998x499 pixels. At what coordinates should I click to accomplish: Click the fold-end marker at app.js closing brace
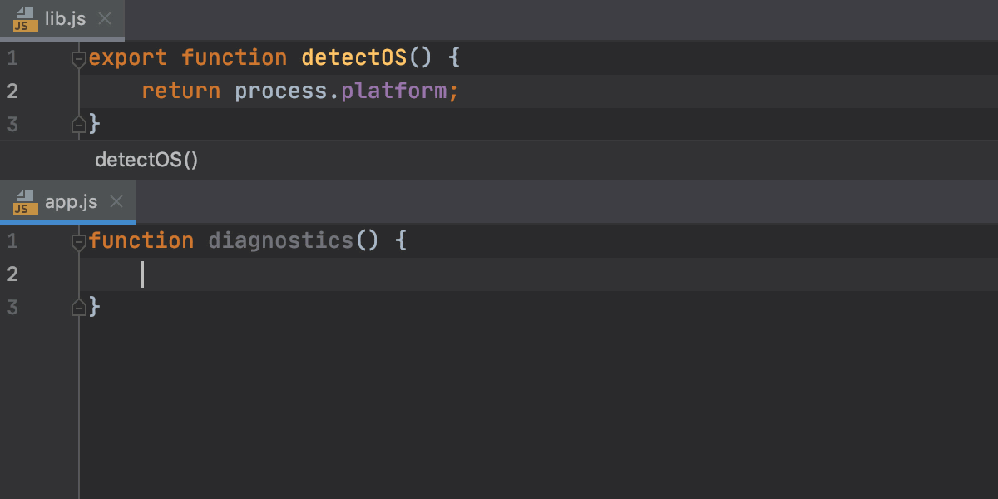78,307
